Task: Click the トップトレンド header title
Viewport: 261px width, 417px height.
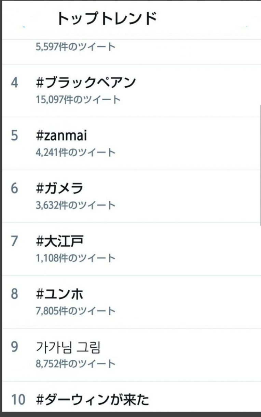Action: pyautogui.click(x=107, y=18)
